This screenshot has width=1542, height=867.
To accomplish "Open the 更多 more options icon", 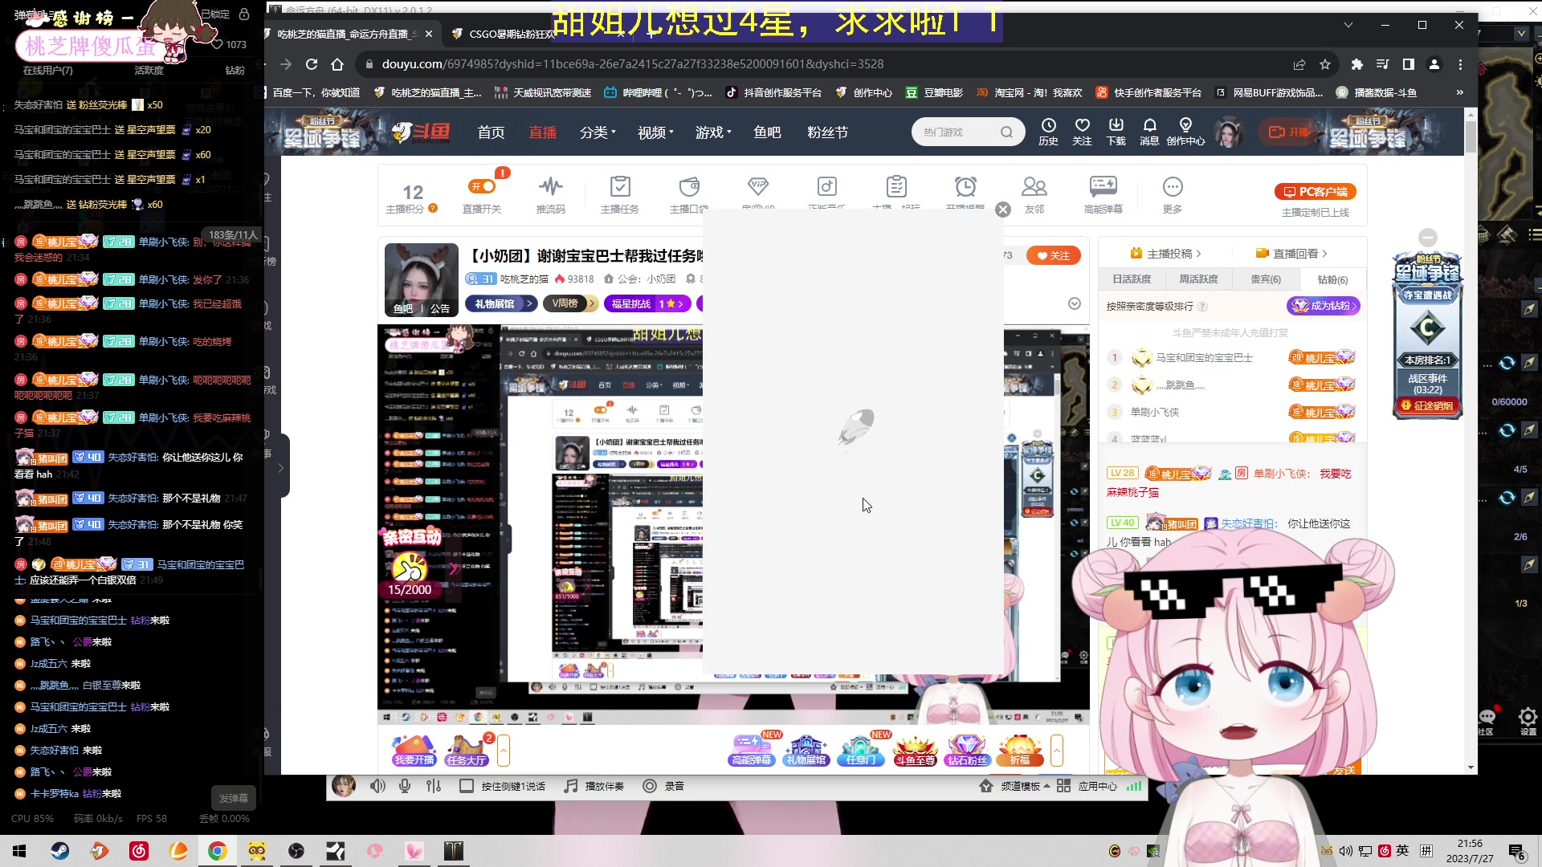I will click(1173, 195).
